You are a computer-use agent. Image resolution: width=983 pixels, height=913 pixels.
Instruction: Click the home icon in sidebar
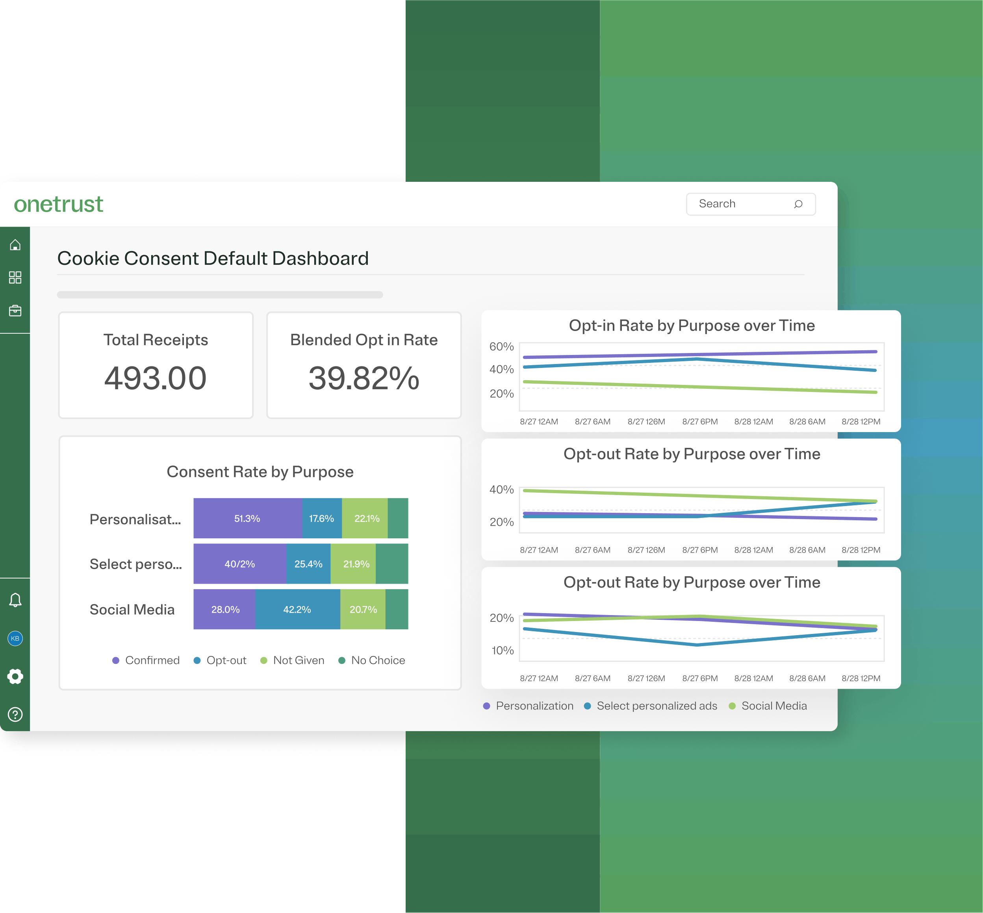click(x=15, y=244)
